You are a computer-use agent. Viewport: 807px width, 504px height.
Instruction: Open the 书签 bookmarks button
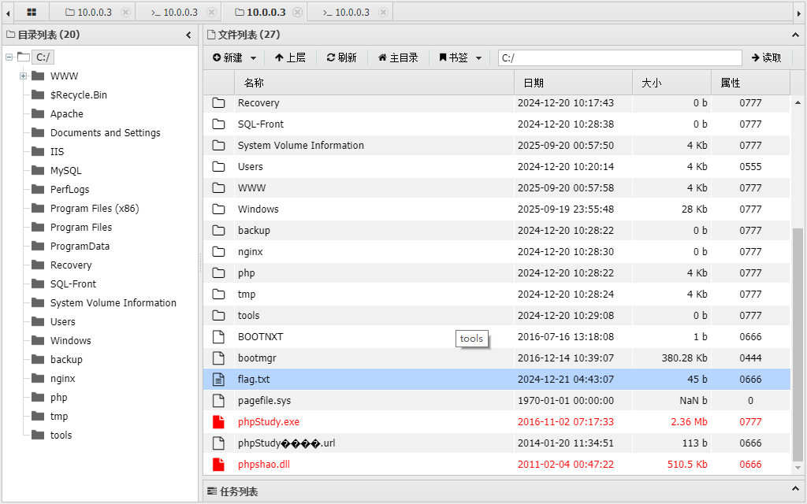(x=453, y=58)
